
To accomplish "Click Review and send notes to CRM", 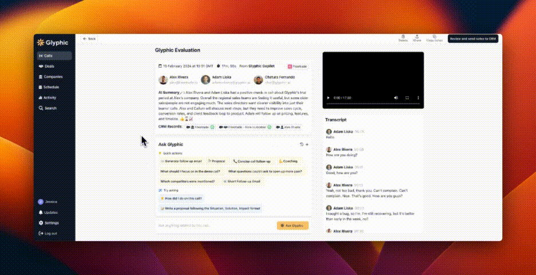I will (473, 38).
